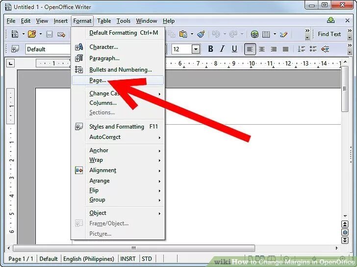
Task: Click the Previous Page navigation arrow
Action: [x=345, y=224]
